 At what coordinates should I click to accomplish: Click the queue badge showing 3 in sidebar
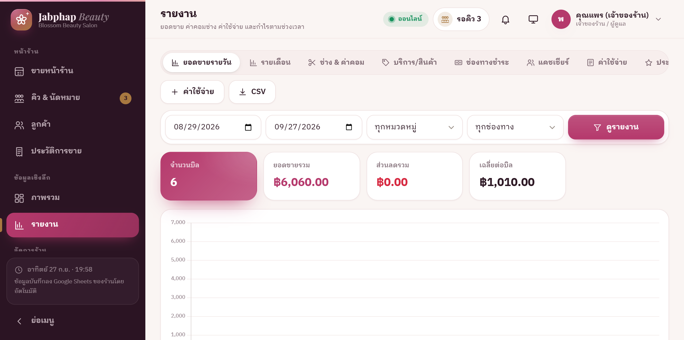[125, 98]
